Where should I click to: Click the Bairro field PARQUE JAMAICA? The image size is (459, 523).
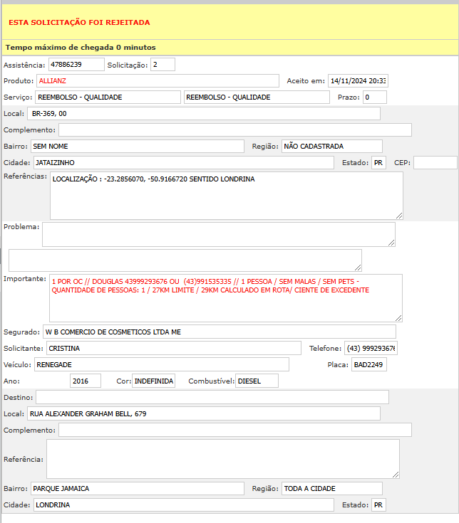[x=137, y=489]
